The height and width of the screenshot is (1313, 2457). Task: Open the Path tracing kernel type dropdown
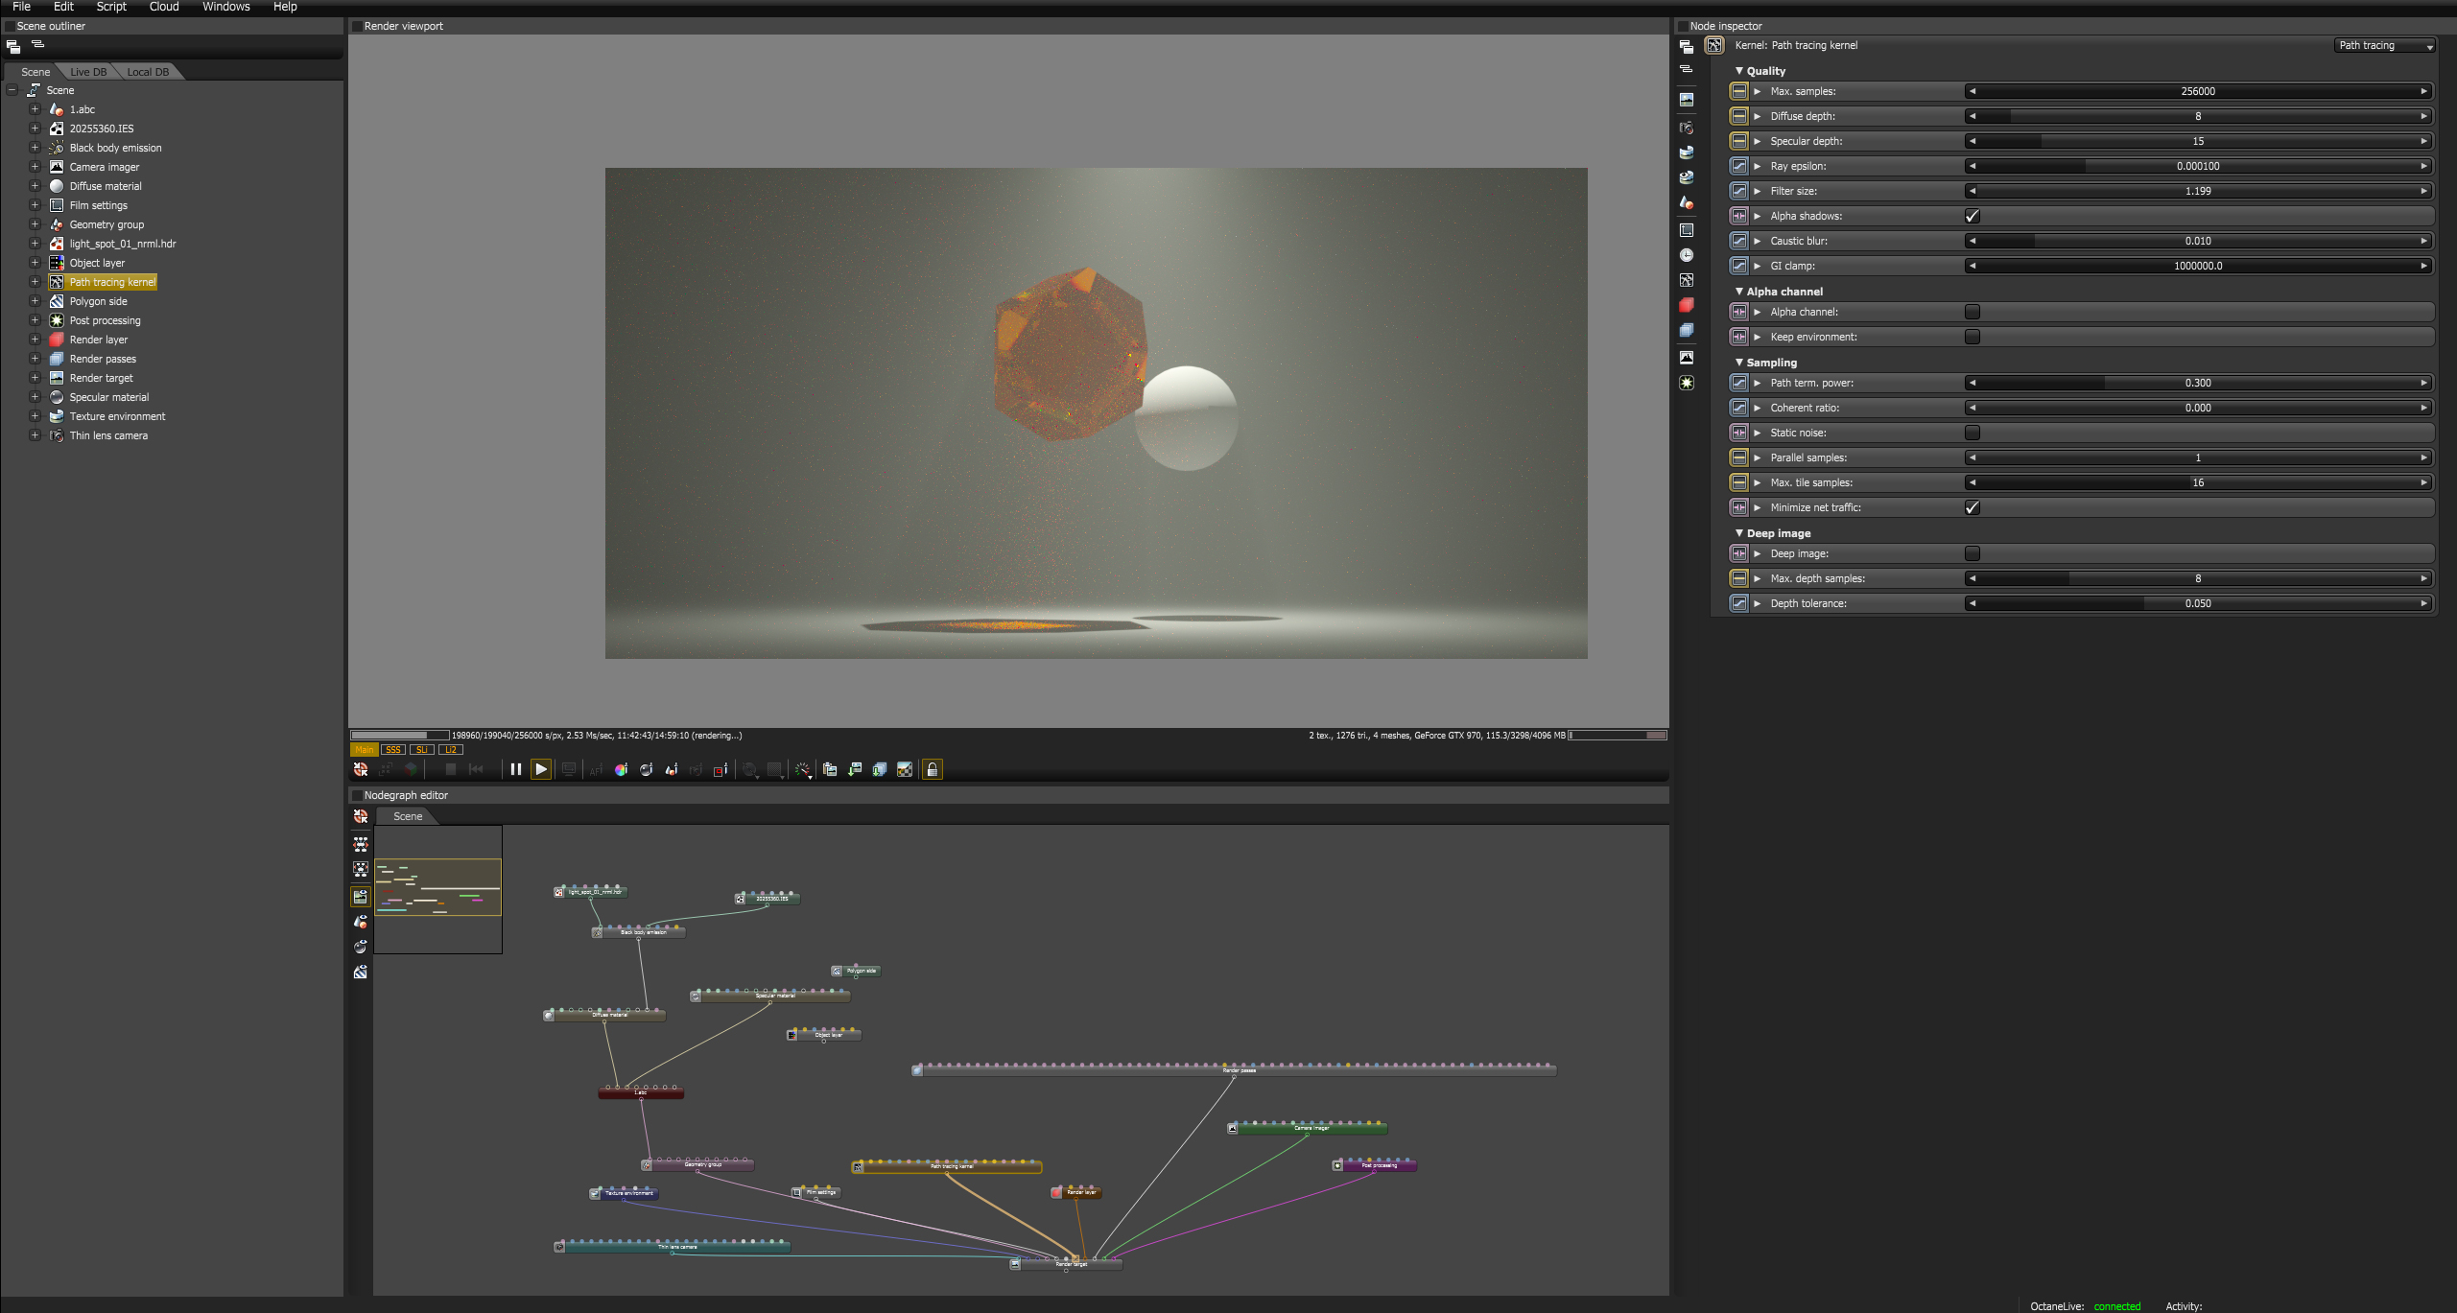(2385, 45)
